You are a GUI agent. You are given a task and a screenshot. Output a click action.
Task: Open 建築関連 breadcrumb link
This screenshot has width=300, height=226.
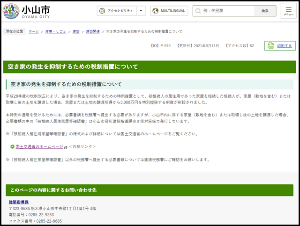pyautogui.click(x=93, y=31)
